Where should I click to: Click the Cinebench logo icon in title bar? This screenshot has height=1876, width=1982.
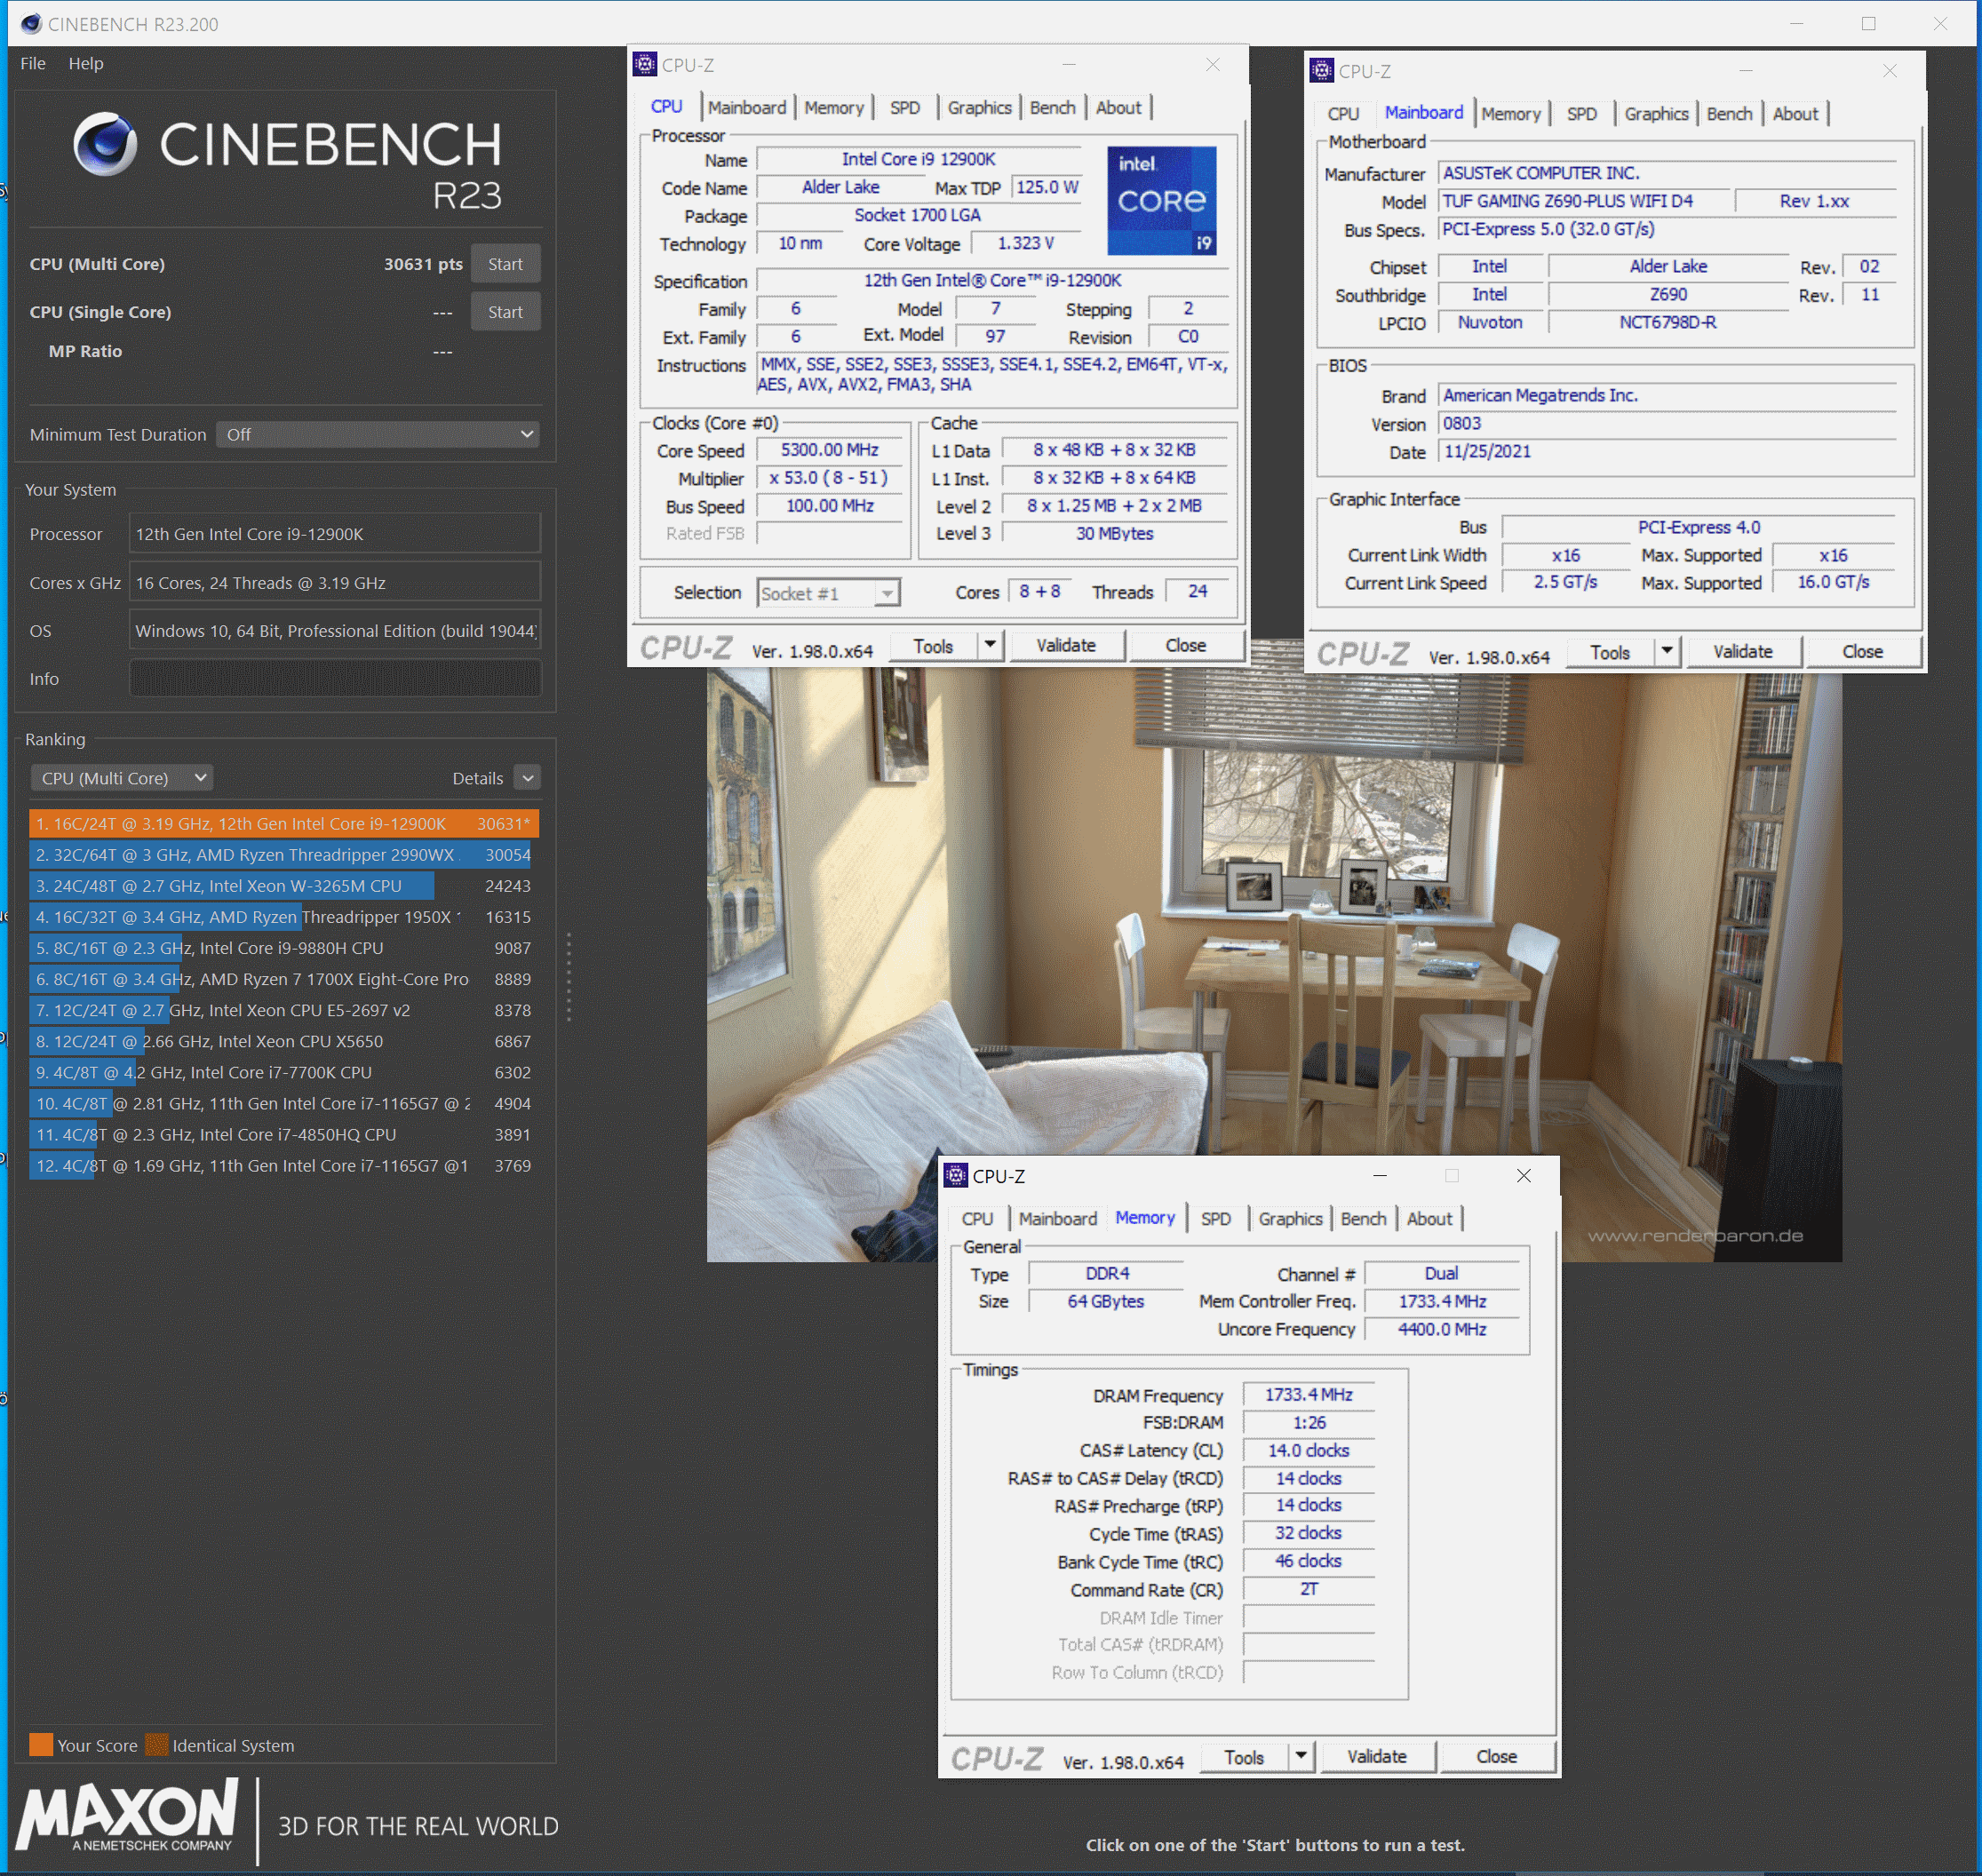click(31, 23)
